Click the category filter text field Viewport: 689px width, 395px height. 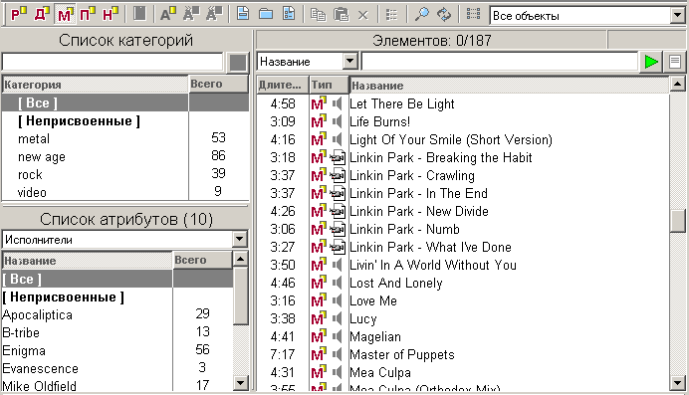113,62
